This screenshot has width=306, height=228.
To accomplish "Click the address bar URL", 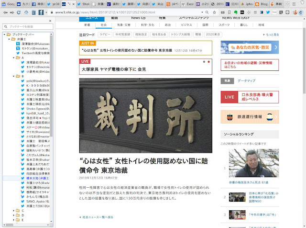I will [105, 12].
